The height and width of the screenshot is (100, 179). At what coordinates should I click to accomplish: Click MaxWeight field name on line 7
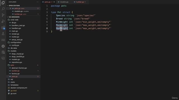[x=62, y=25]
